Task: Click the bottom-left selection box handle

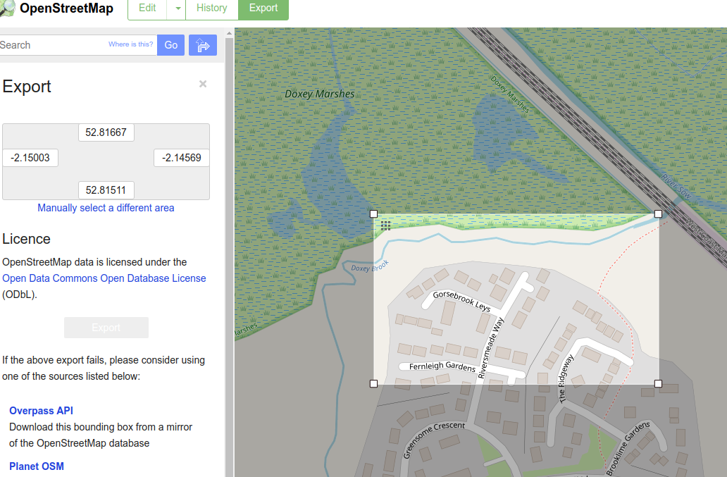Action: [373, 383]
